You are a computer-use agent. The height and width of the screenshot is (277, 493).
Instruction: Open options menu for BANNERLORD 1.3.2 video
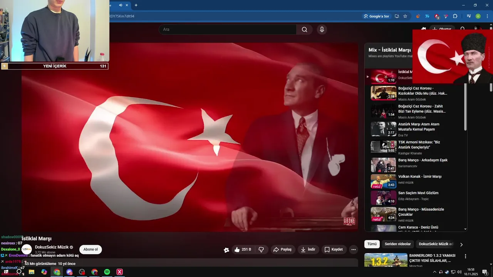click(x=465, y=256)
